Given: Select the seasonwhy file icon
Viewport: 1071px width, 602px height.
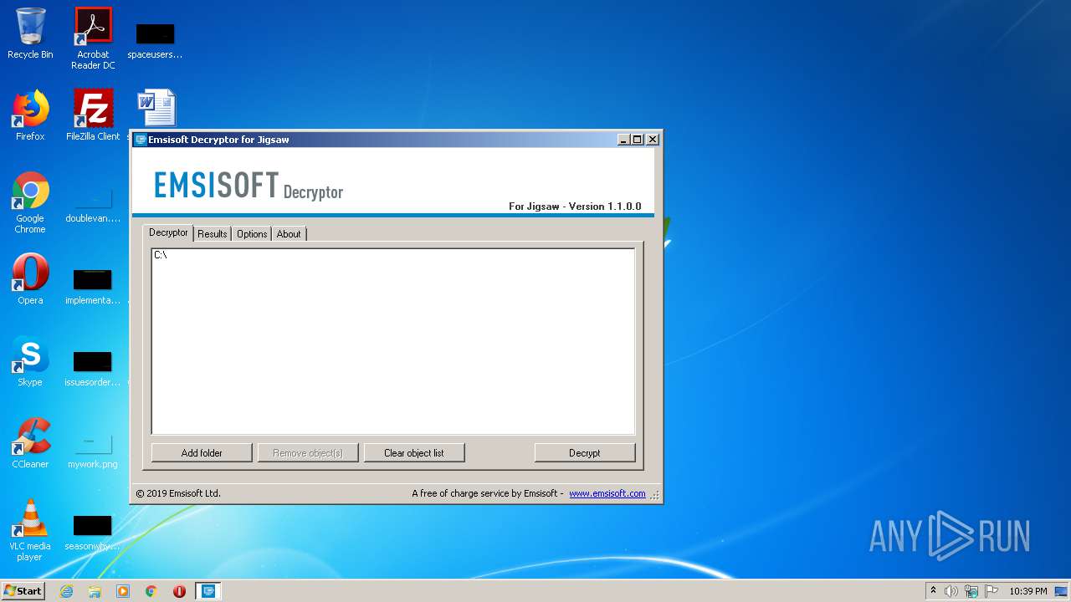Looking at the screenshot, I should (x=93, y=531).
